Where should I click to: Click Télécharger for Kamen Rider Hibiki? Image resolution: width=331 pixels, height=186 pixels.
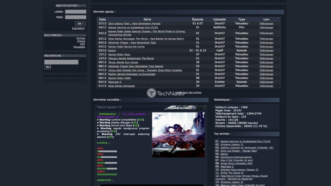tap(266, 78)
